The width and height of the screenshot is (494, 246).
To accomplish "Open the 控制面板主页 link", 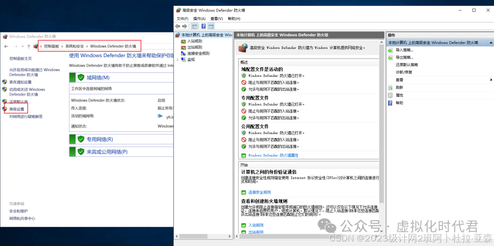I will pyautogui.click(x=21, y=59).
